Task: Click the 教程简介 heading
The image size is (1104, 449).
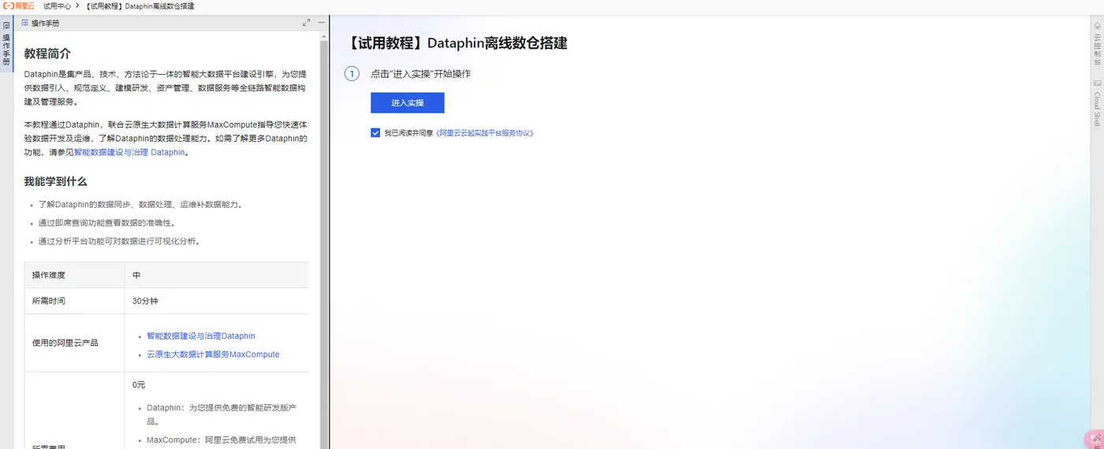Action: [47, 54]
